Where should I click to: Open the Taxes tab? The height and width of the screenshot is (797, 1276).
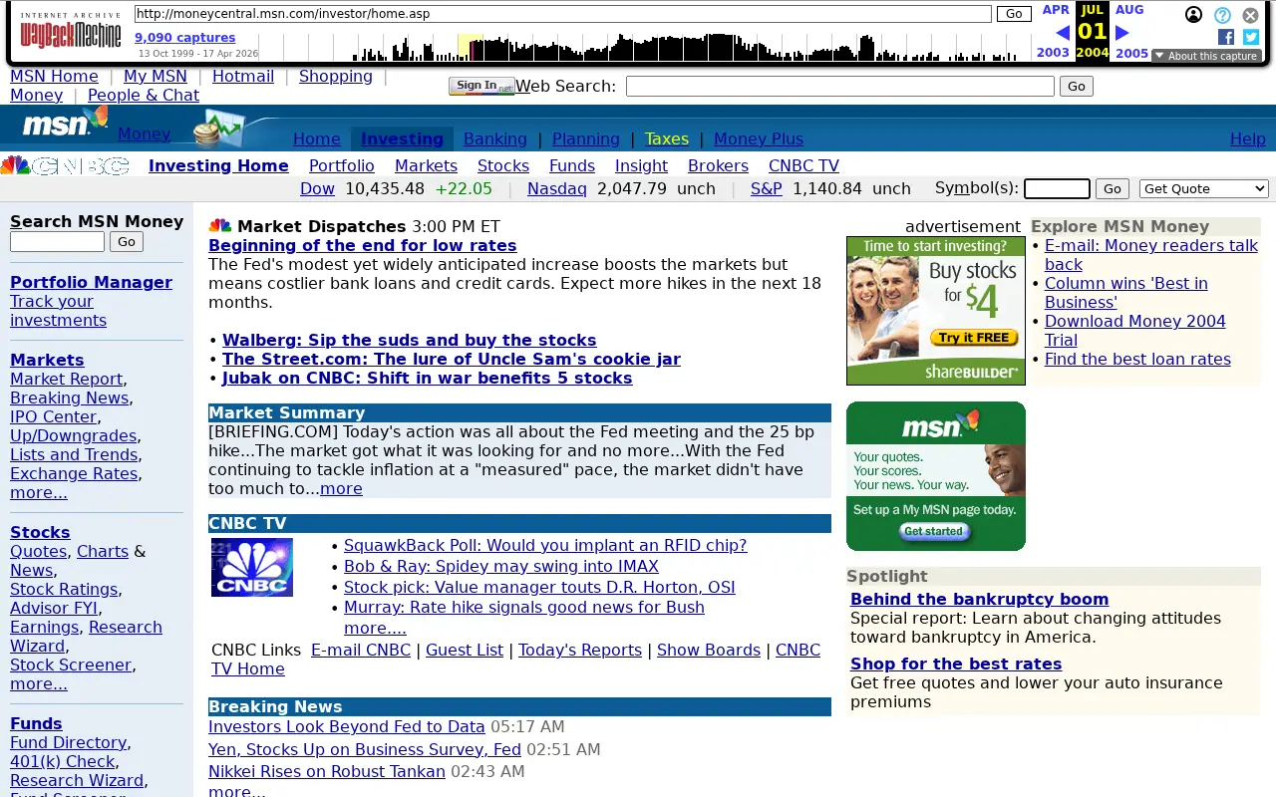(x=666, y=138)
